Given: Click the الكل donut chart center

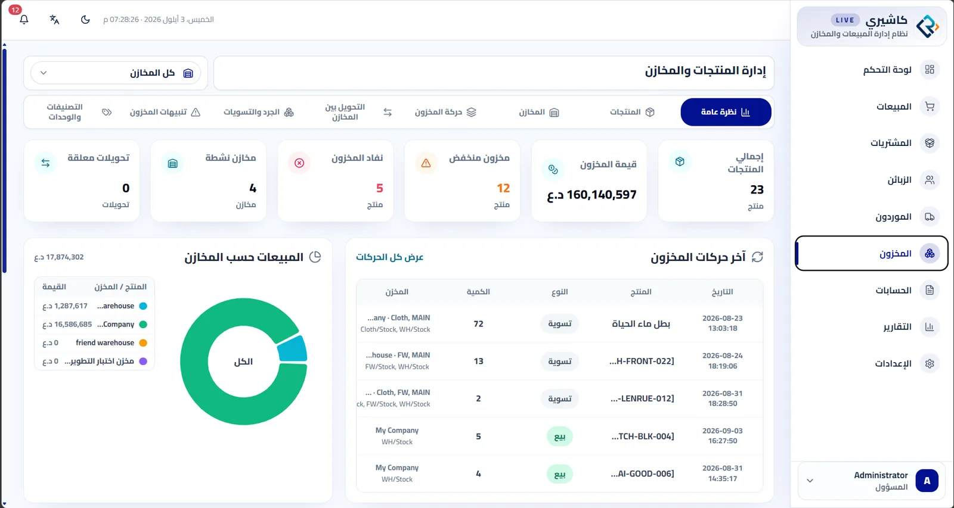Looking at the screenshot, I should [x=243, y=361].
